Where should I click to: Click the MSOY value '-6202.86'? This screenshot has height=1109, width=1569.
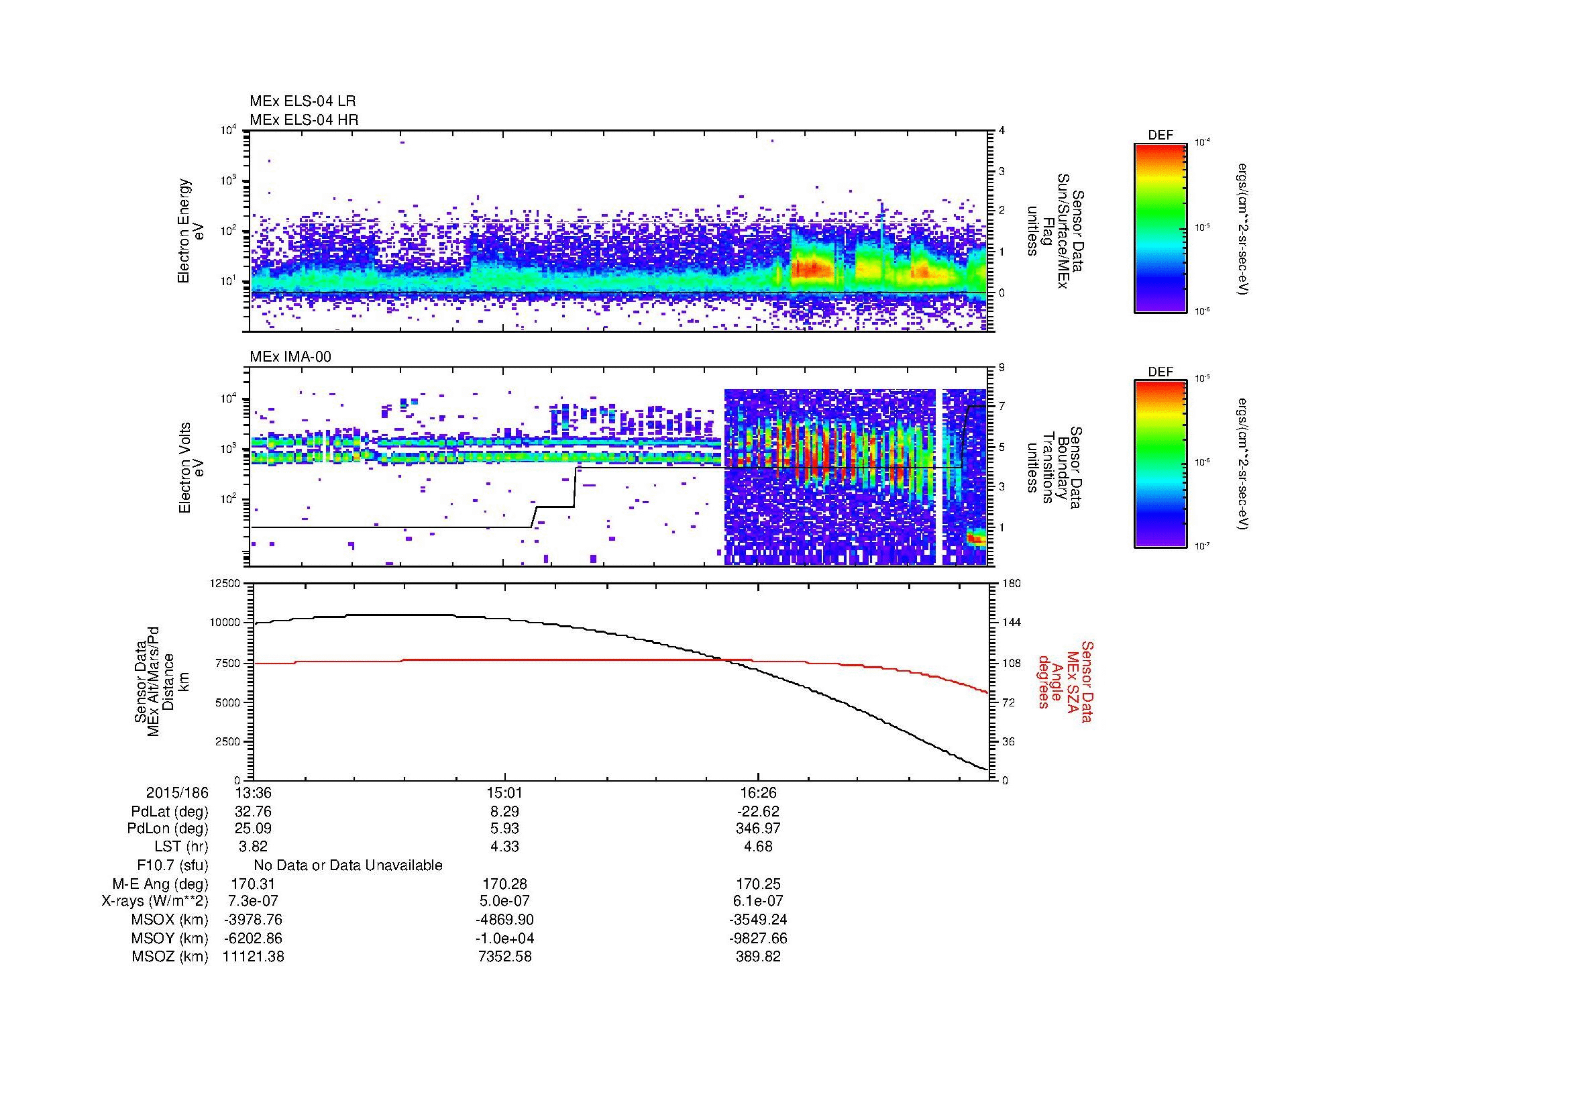(253, 939)
